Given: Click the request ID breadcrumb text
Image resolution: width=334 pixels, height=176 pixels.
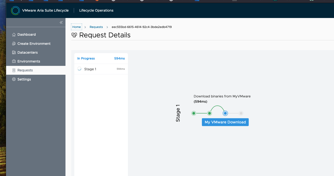Looking at the screenshot, I should point(142,27).
